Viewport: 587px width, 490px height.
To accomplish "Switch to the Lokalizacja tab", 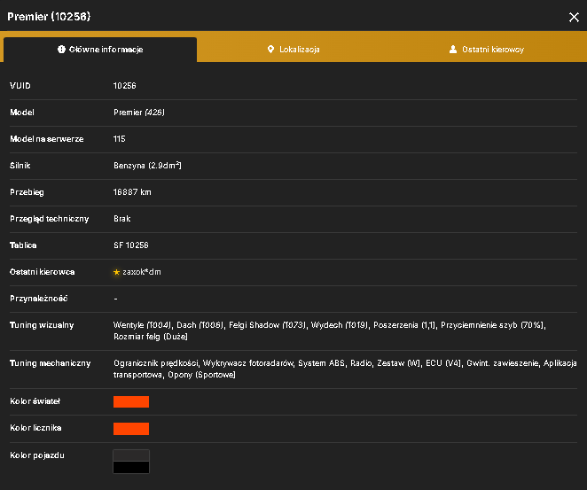I will click(x=293, y=50).
